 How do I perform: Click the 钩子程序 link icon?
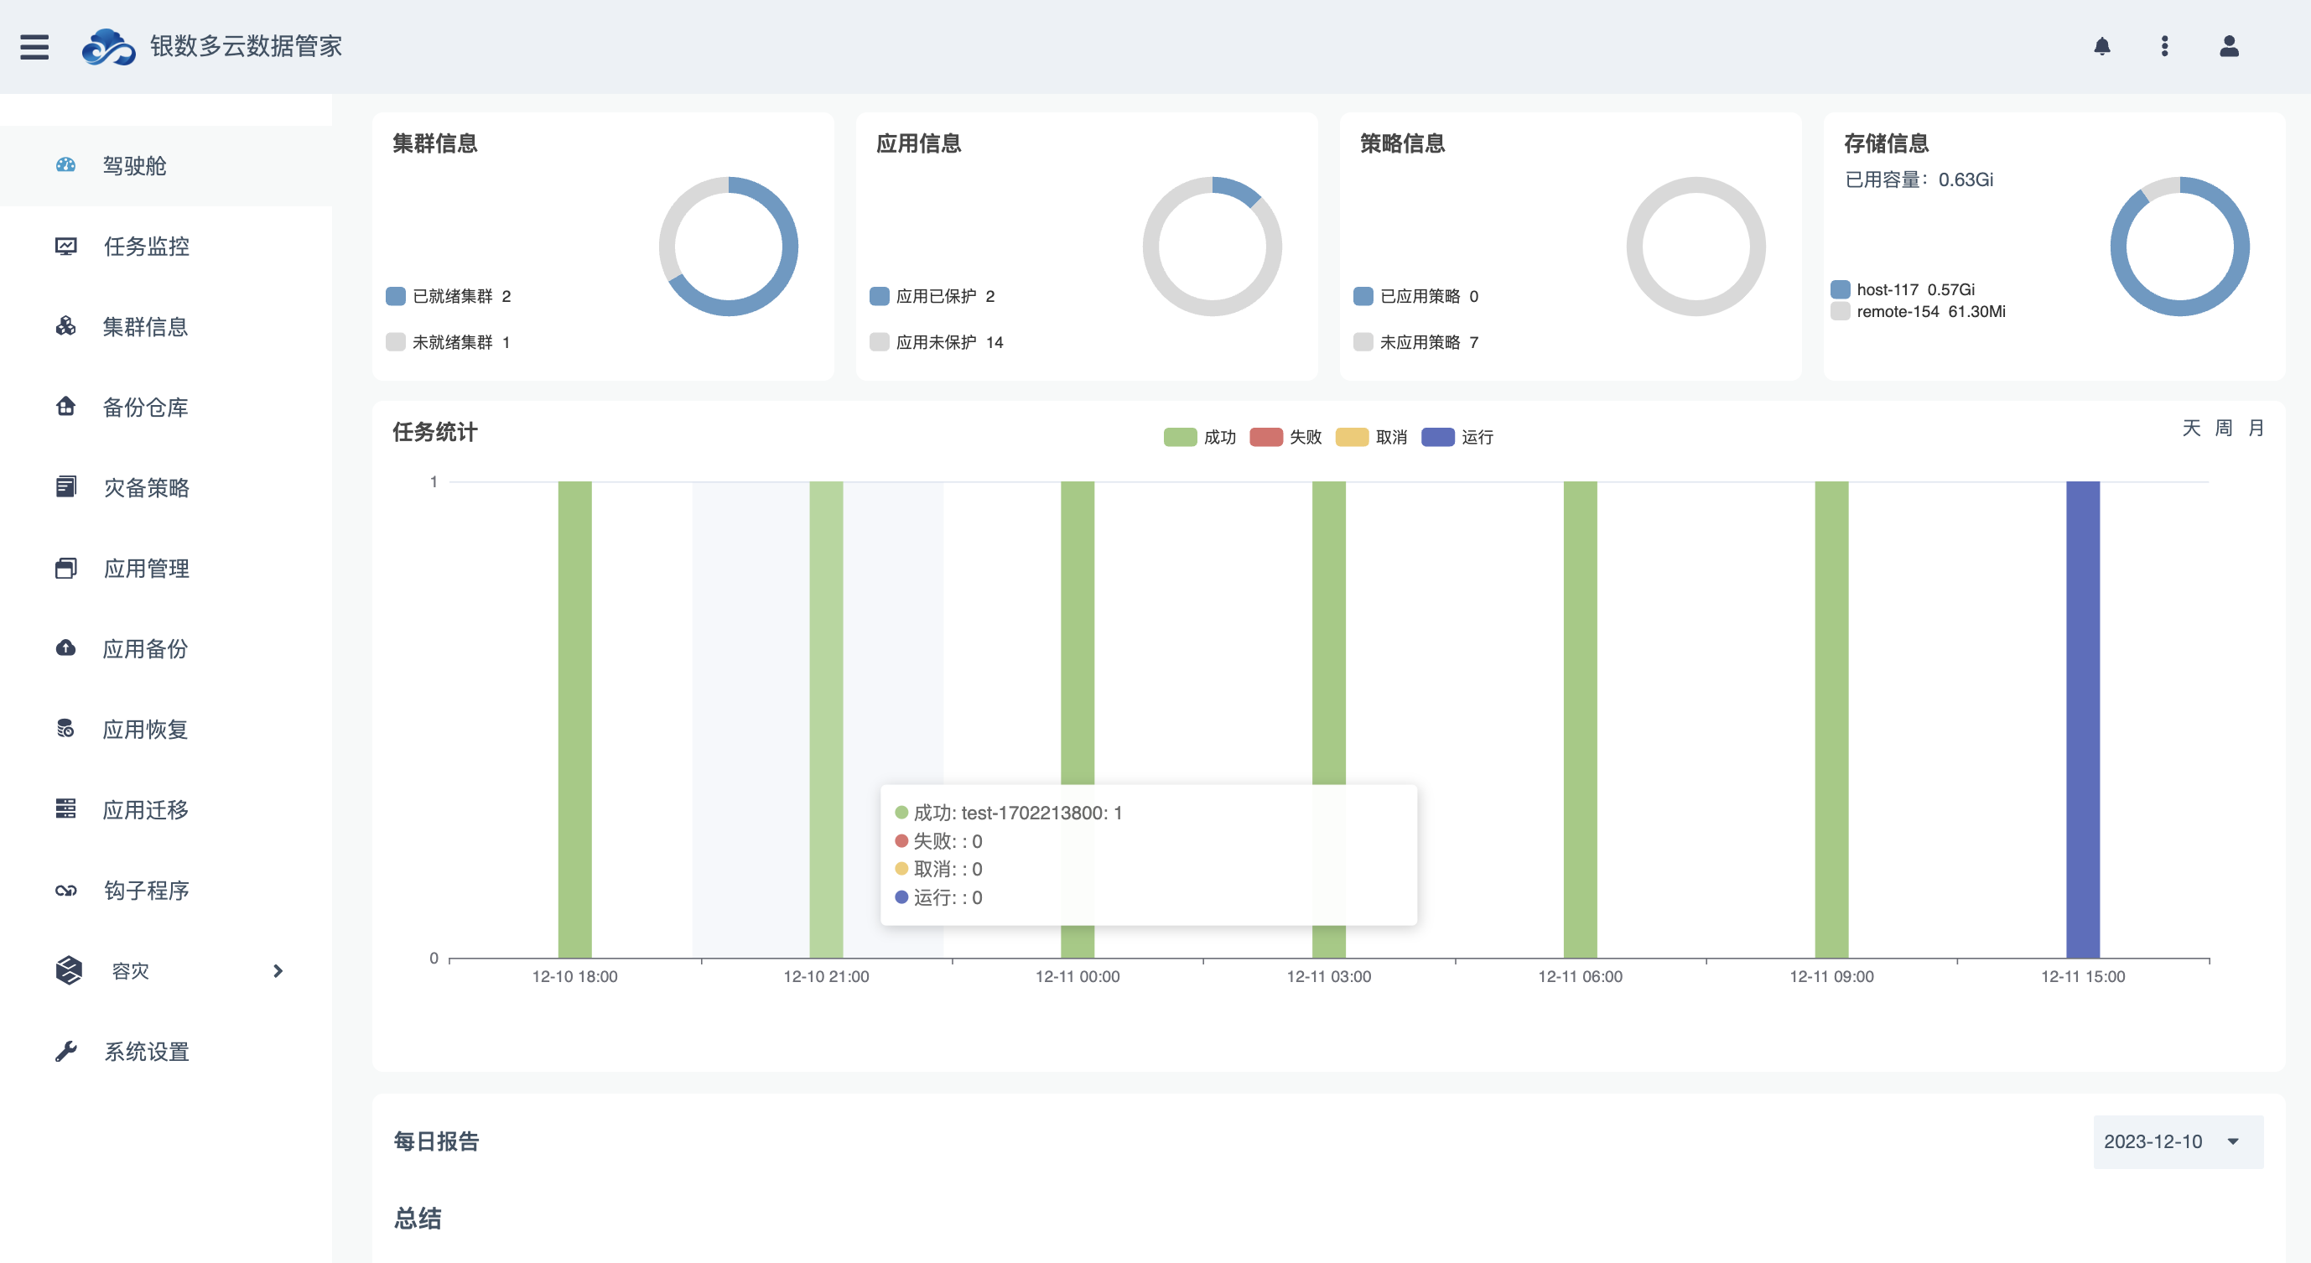(65, 890)
